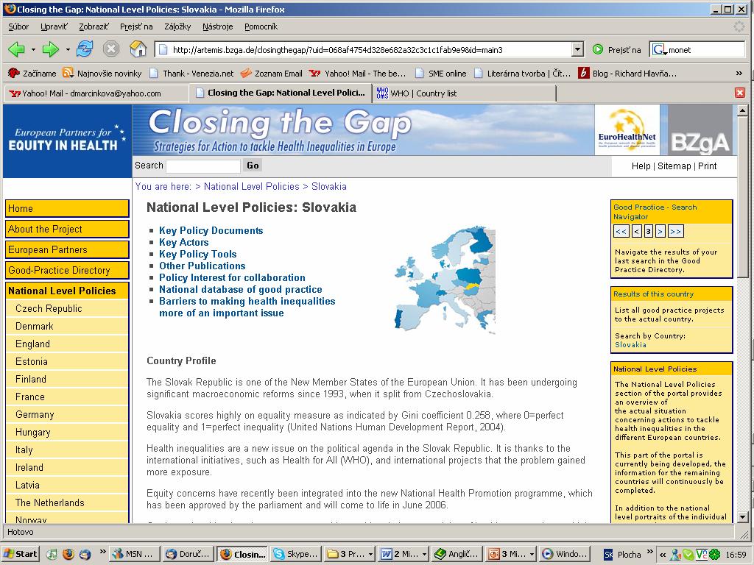This screenshot has width=754, height=565.
Task: Open the Zoznam Email bookmark
Action: tap(272, 74)
